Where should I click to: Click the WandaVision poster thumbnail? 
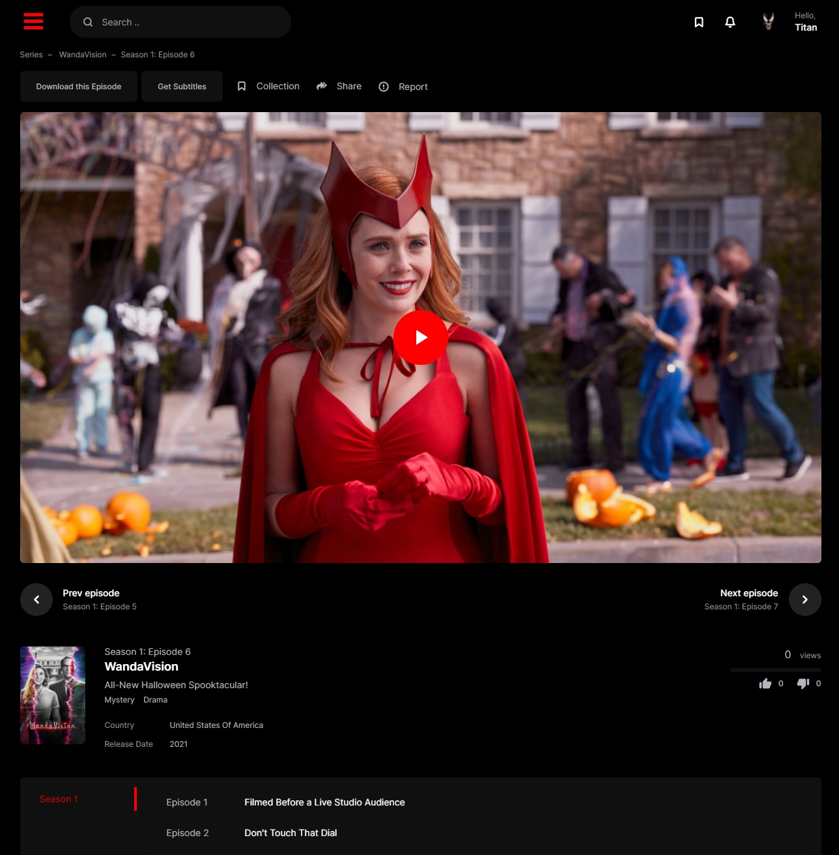click(53, 695)
